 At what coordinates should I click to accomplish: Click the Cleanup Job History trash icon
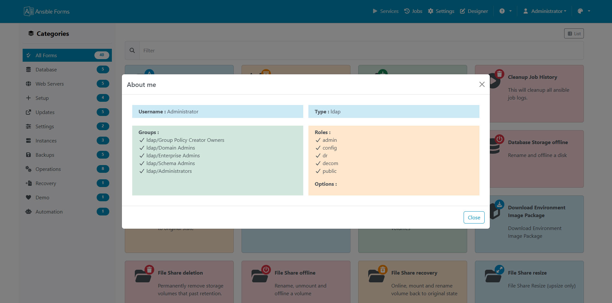click(x=499, y=74)
